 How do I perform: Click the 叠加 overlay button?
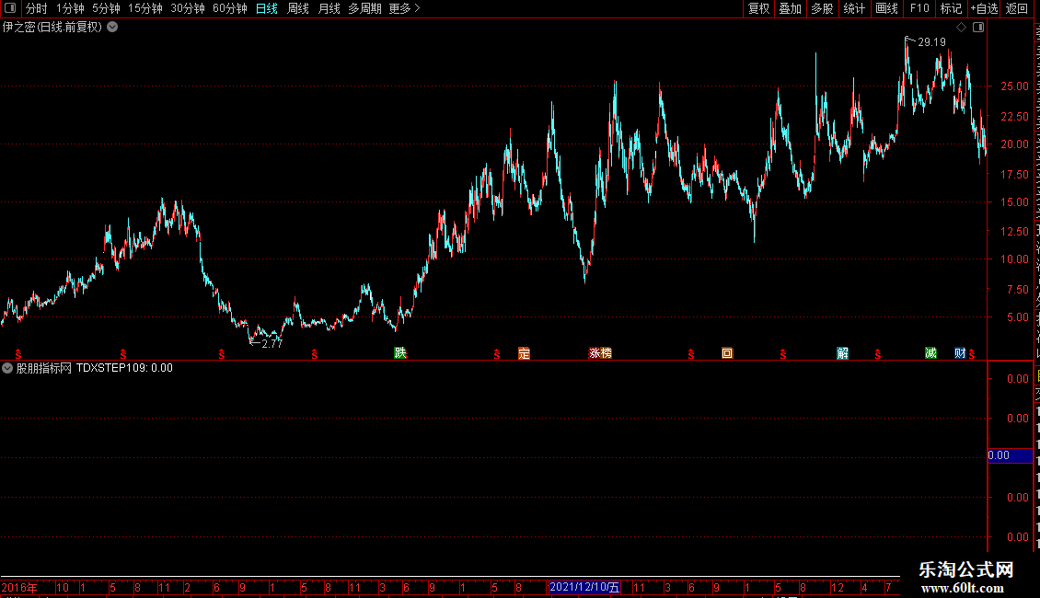click(x=790, y=8)
